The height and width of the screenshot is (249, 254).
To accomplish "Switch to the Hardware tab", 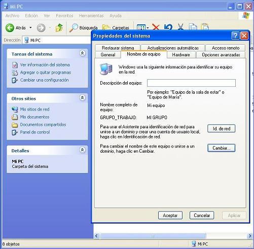I will tap(181, 55).
